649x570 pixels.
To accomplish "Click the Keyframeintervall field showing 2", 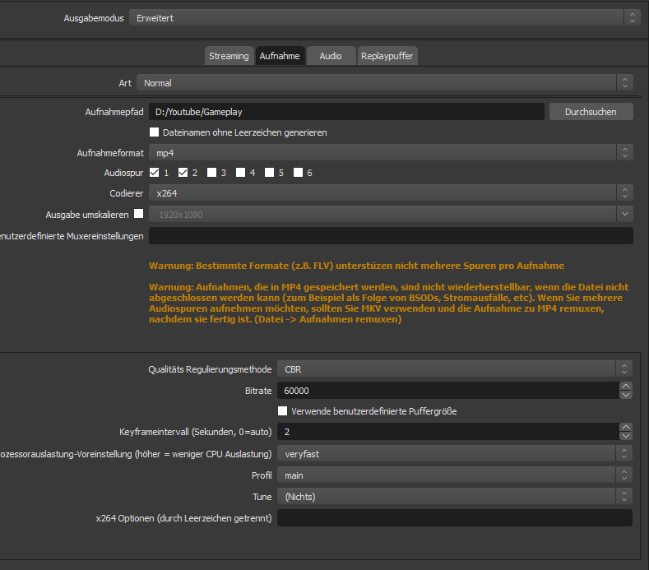I will (x=448, y=431).
